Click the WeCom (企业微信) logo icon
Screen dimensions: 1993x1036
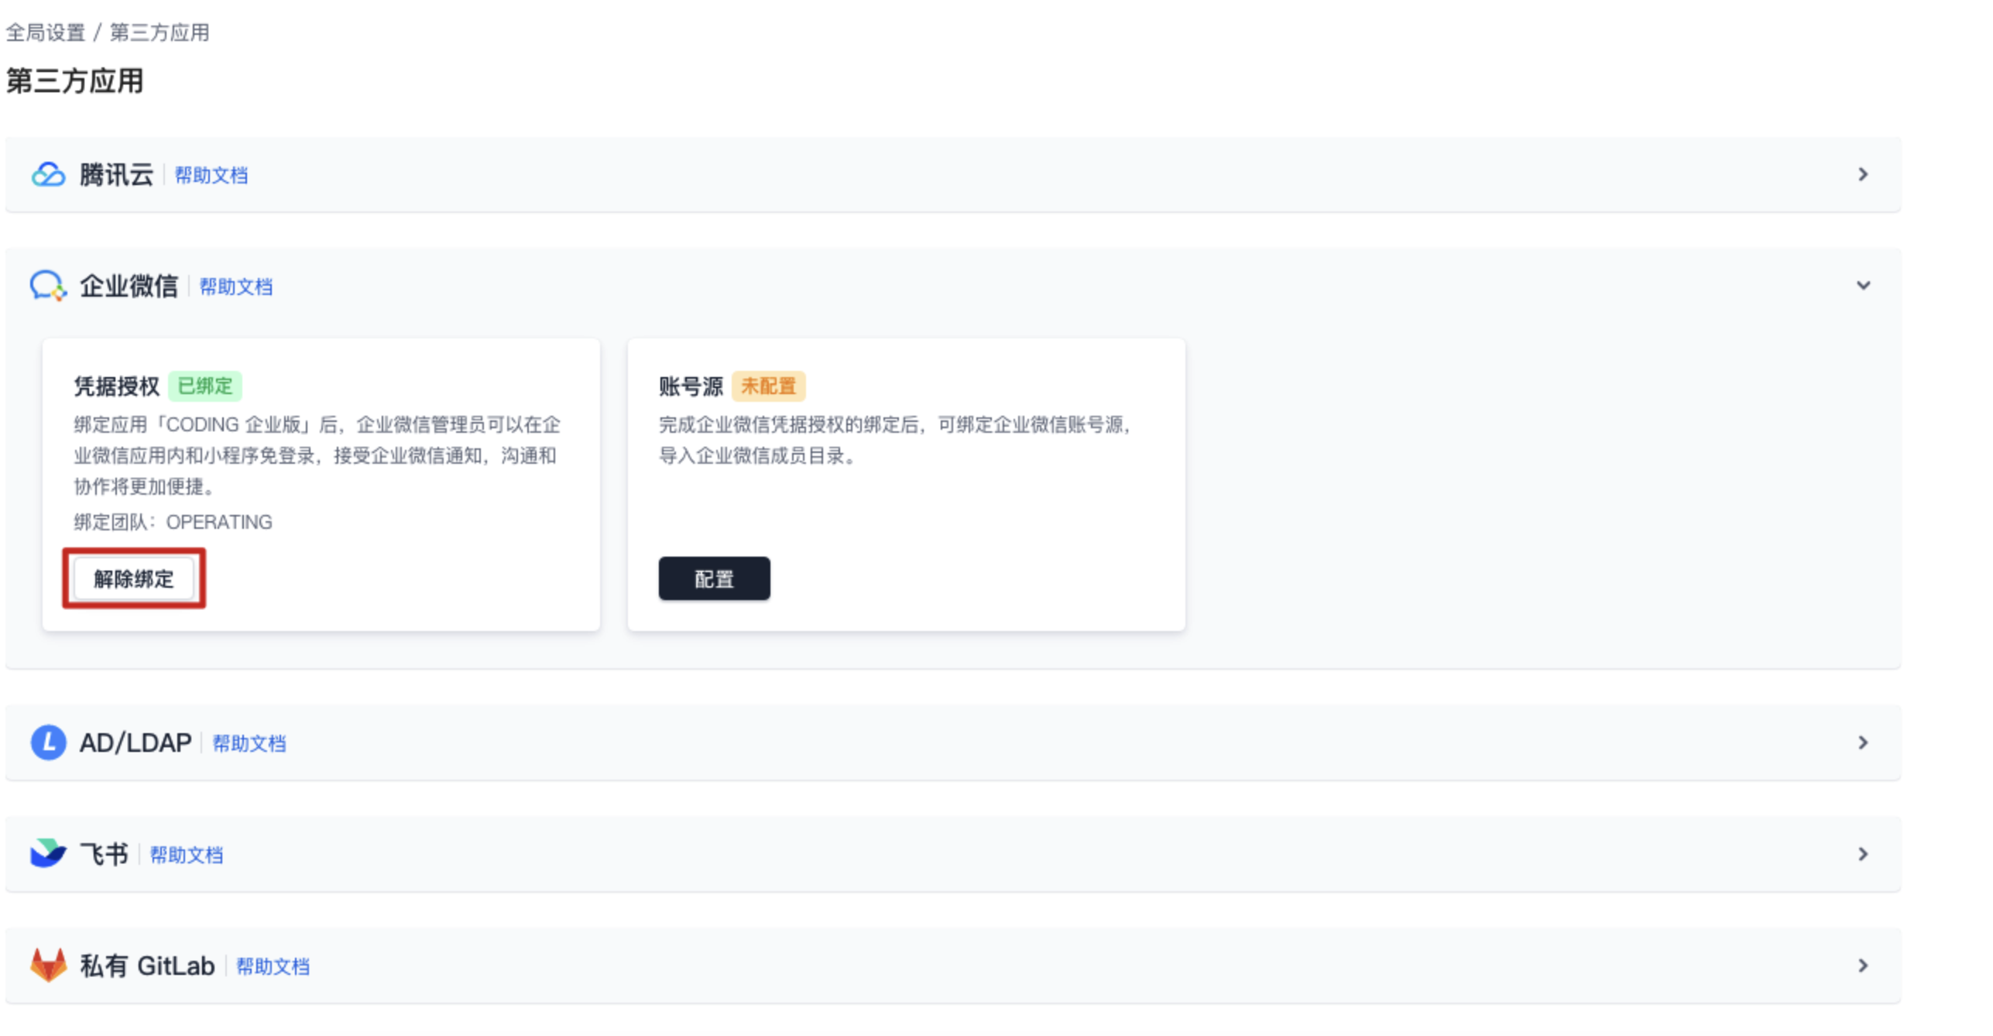pyautogui.click(x=48, y=286)
